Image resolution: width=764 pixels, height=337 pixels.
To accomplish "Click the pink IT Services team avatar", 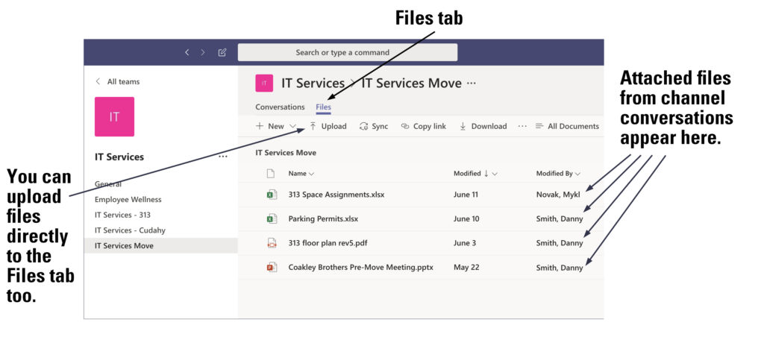I will click(114, 116).
